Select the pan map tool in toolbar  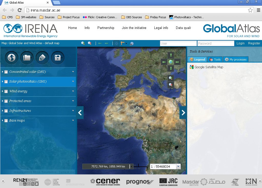[116, 43]
